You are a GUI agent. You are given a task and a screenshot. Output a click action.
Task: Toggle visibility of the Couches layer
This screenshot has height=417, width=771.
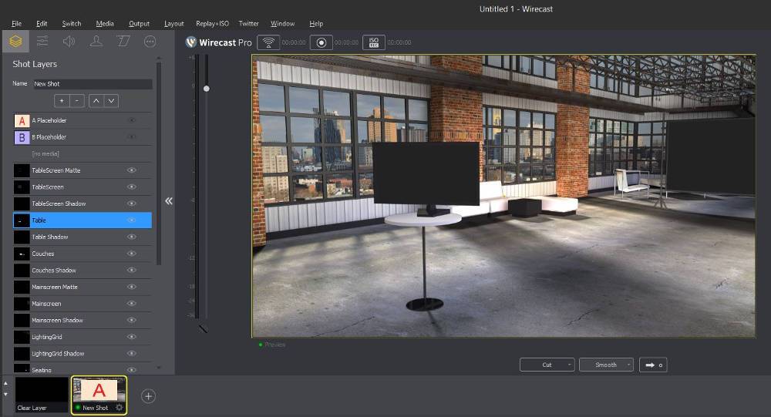coord(131,254)
